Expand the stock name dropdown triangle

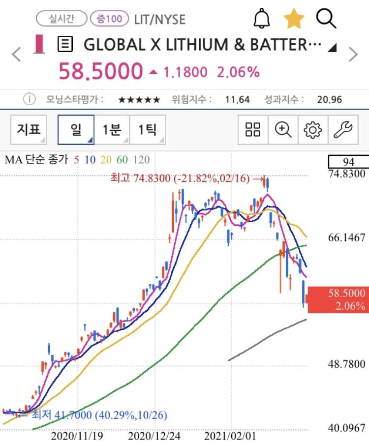coord(332,48)
